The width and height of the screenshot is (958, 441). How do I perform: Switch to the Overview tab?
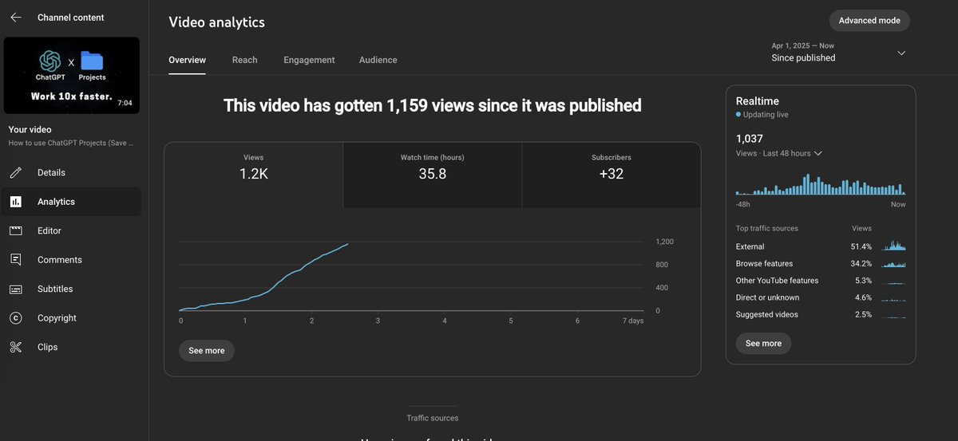187,60
